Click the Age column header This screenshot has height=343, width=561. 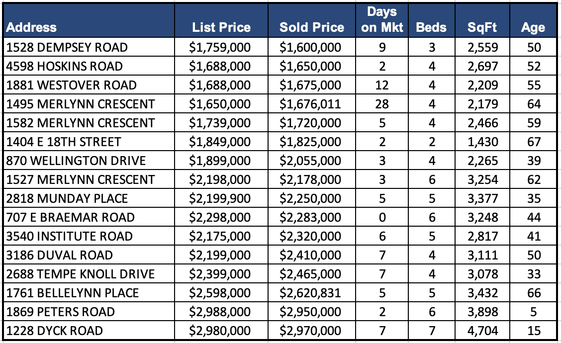(533, 28)
